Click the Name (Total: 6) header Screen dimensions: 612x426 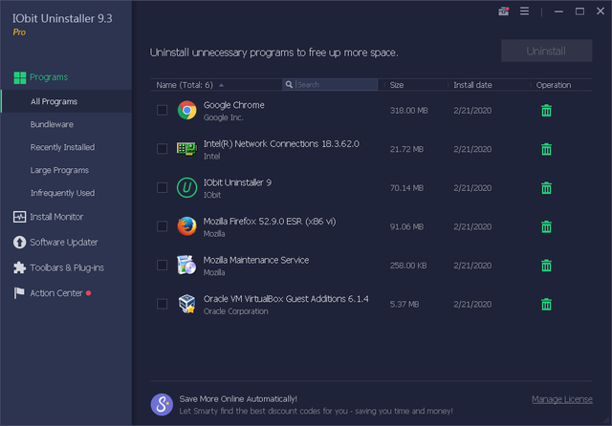pyautogui.click(x=185, y=85)
